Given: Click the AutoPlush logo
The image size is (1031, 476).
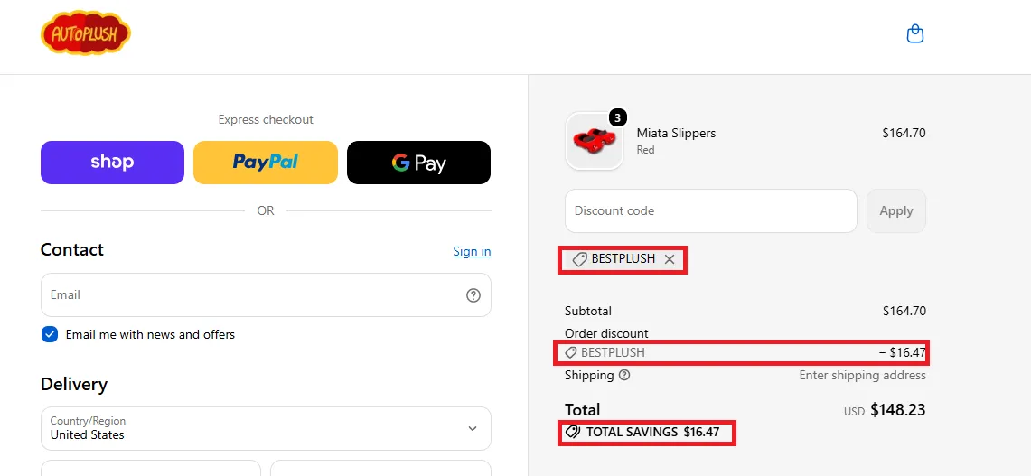Looking at the screenshot, I should pos(86,33).
